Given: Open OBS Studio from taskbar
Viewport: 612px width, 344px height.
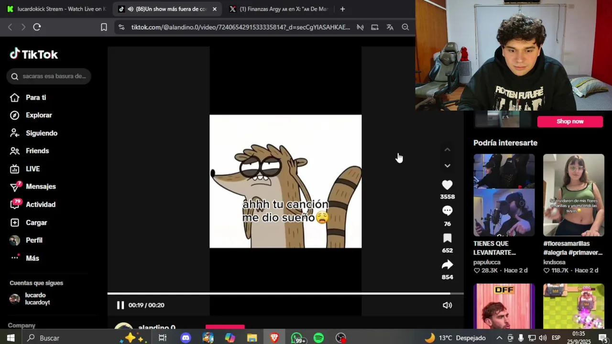Looking at the screenshot, I should [x=340, y=338].
